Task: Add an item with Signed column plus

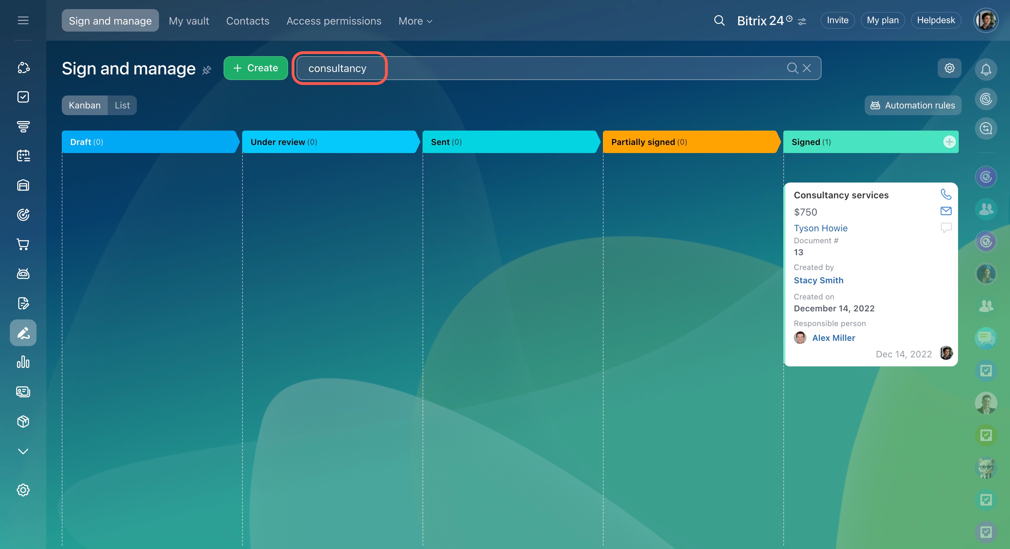Action: coord(949,141)
